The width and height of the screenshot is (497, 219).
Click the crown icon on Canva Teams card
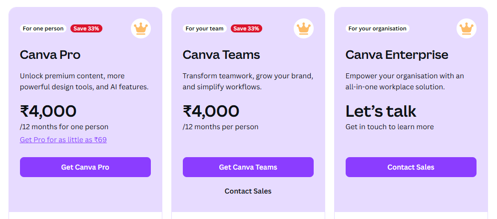pyautogui.click(x=304, y=28)
